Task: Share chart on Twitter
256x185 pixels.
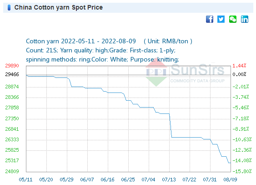Action: 221,19
